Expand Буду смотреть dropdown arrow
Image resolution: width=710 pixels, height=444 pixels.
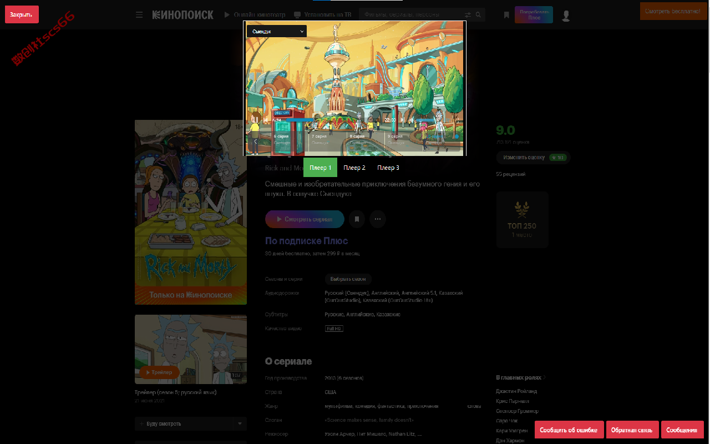240,423
